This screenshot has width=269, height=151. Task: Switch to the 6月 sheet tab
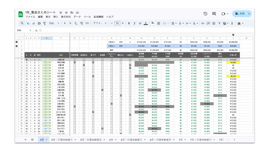pos(111,140)
